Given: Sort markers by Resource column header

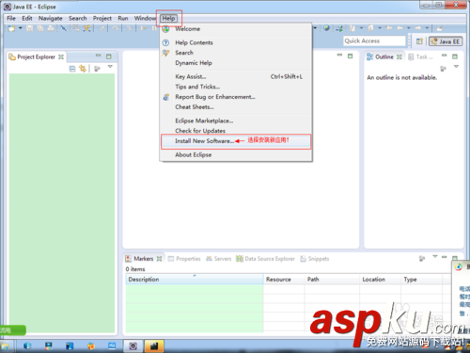Looking at the screenshot, I should tap(284, 280).
